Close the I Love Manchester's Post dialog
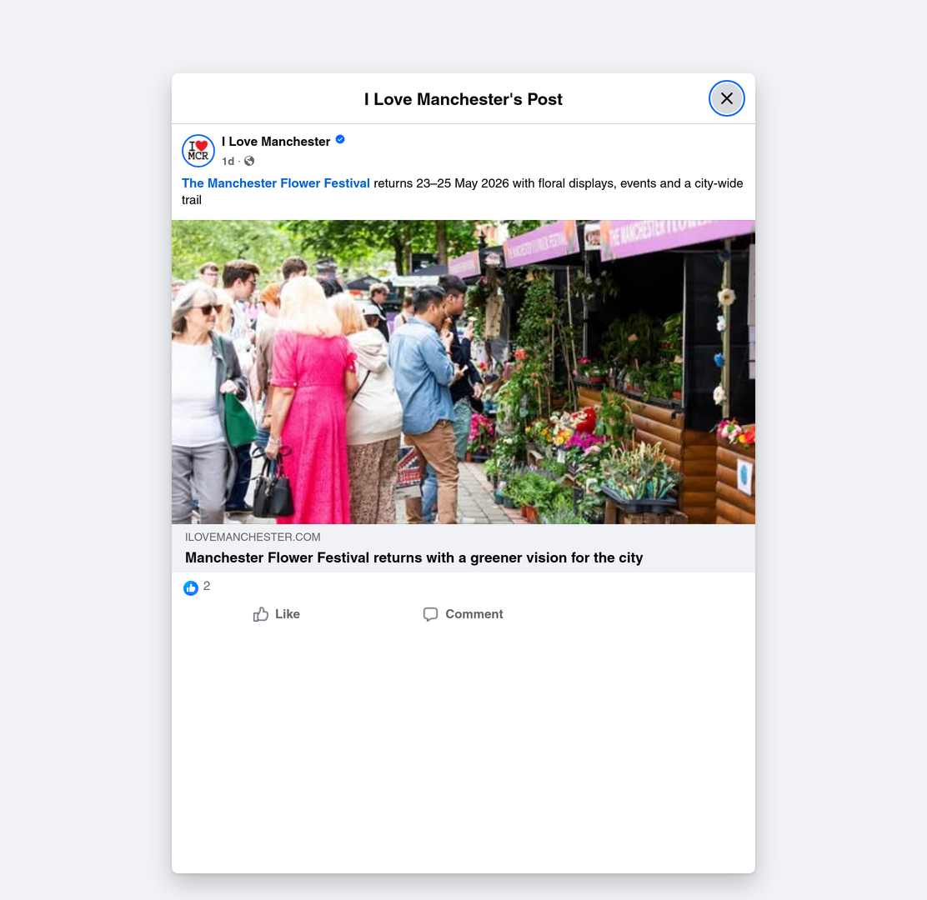This screenshot has height=900, width=927. pyautogui.click(x=727, y=98)
